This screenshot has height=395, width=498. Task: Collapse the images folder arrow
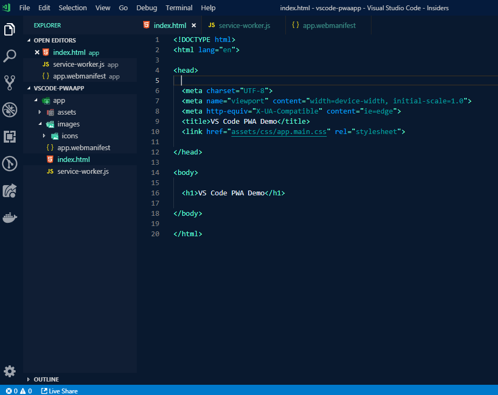pos(40,124)
